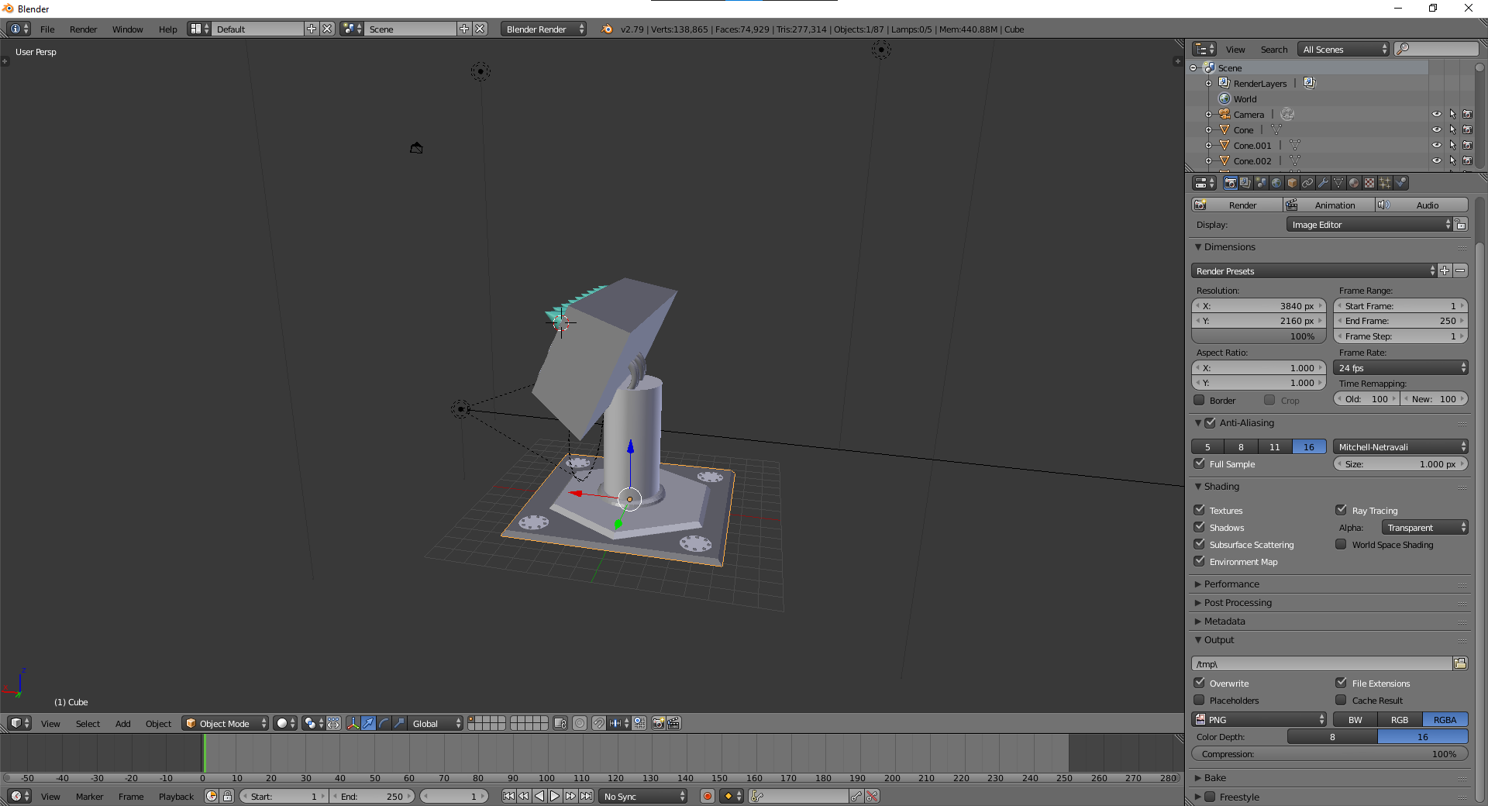Screen dimensions: 1488x806
Task: Expand the Performance panel
Action: point(1231,584)
